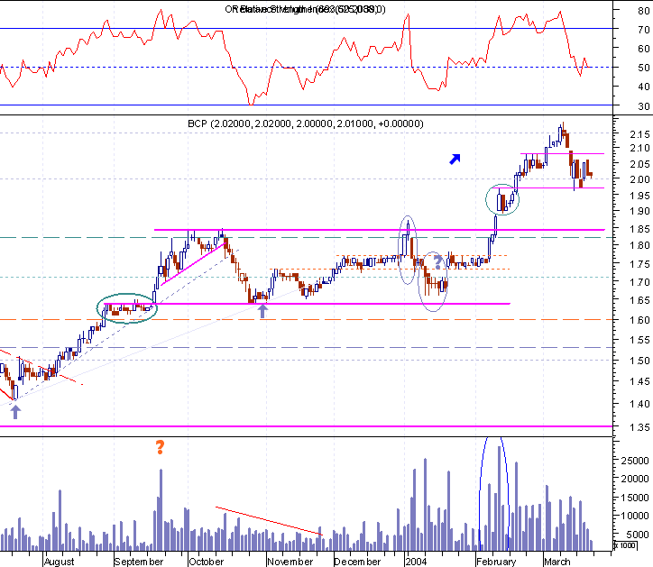Click the 1.75 price scale value
The image size is (653, 567).
coord(639,264)
